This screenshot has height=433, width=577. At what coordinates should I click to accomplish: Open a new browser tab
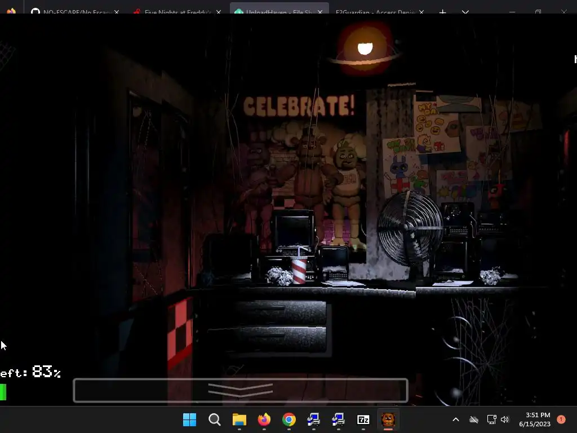click(x=443, y=11)
